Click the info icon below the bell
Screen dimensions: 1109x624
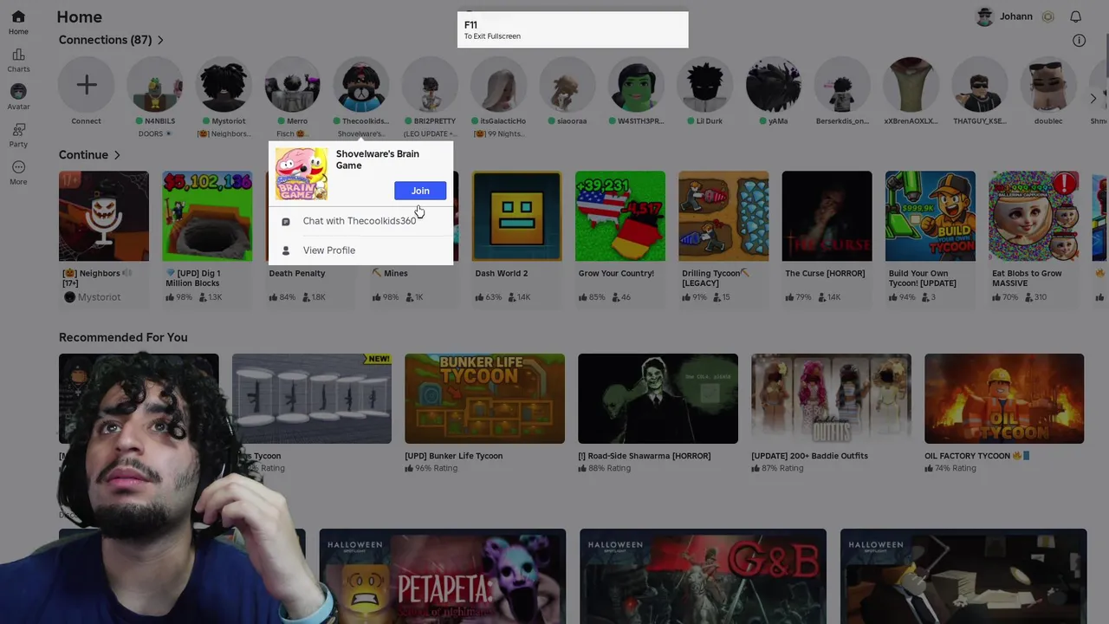(1079, 40)
